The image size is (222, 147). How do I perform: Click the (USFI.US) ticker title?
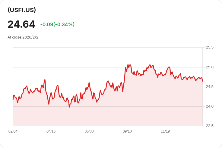(22, 10)
